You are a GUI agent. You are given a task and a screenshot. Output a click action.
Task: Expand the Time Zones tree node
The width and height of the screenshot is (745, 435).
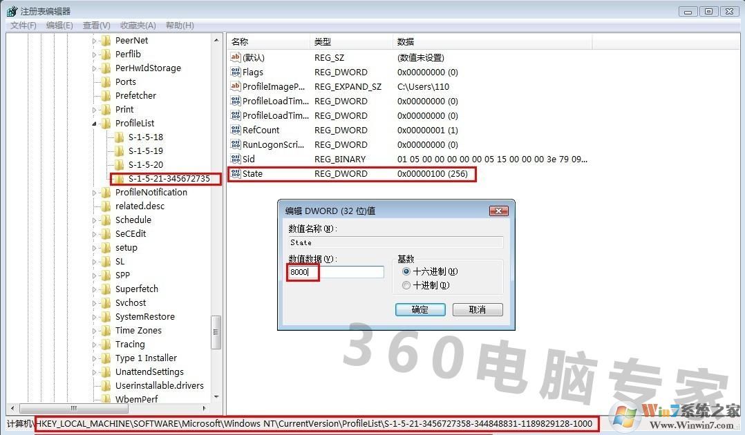click(94, 331)
